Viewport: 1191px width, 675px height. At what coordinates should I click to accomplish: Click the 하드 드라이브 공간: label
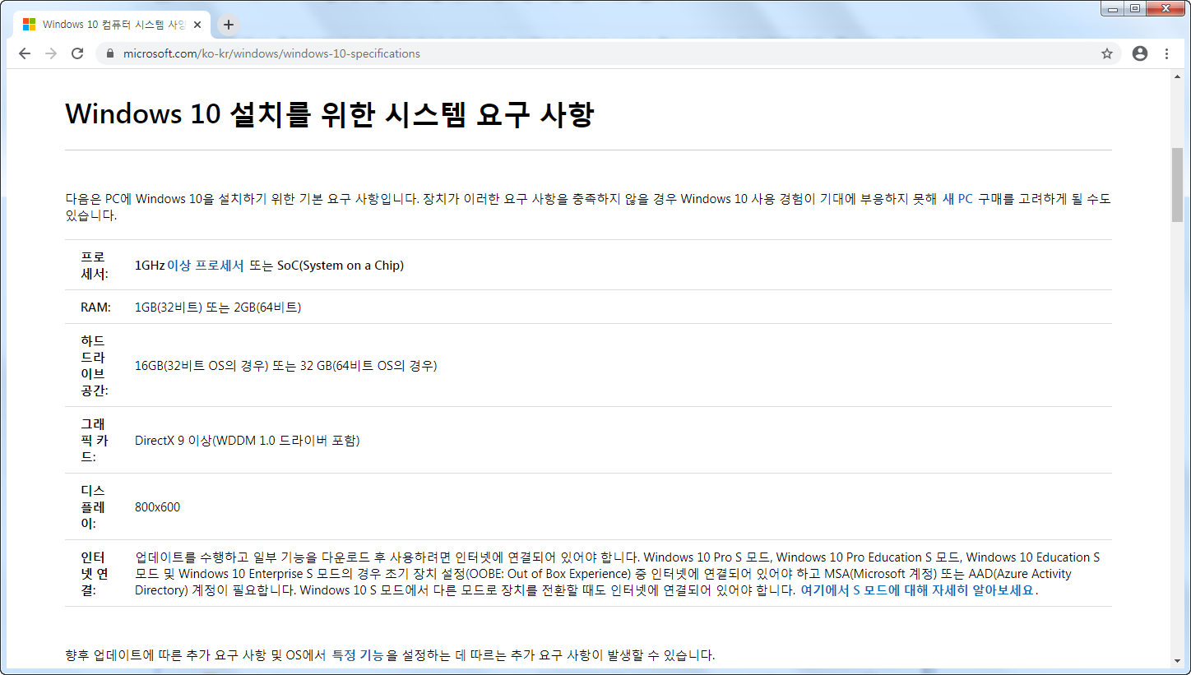[x=95, y=365]
